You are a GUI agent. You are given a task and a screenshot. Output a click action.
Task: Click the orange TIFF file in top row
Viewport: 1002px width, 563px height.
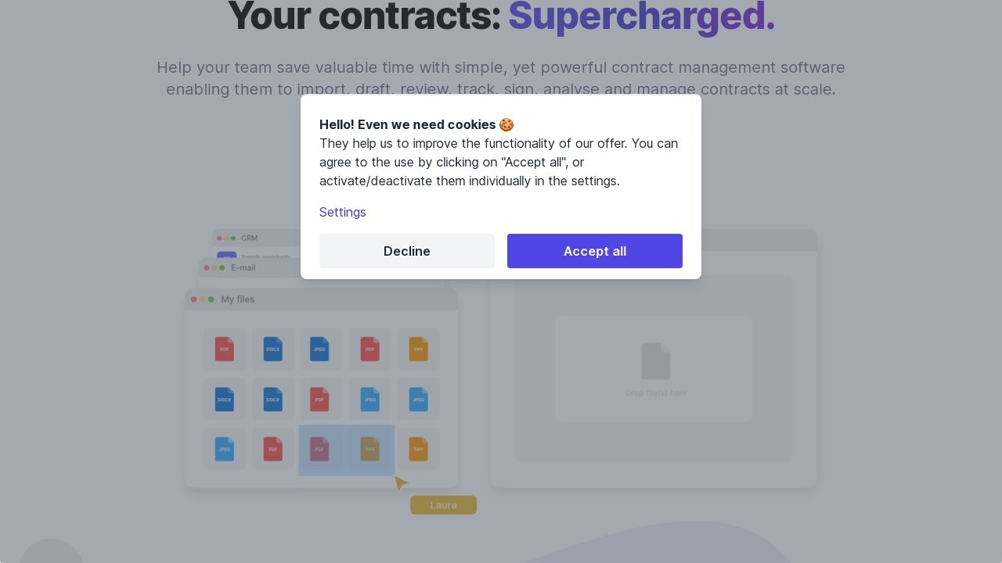pos(418,349)
